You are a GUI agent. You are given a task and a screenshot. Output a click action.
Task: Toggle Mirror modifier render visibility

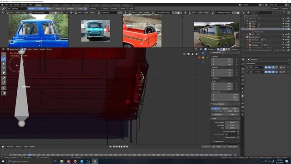point(266,67)
